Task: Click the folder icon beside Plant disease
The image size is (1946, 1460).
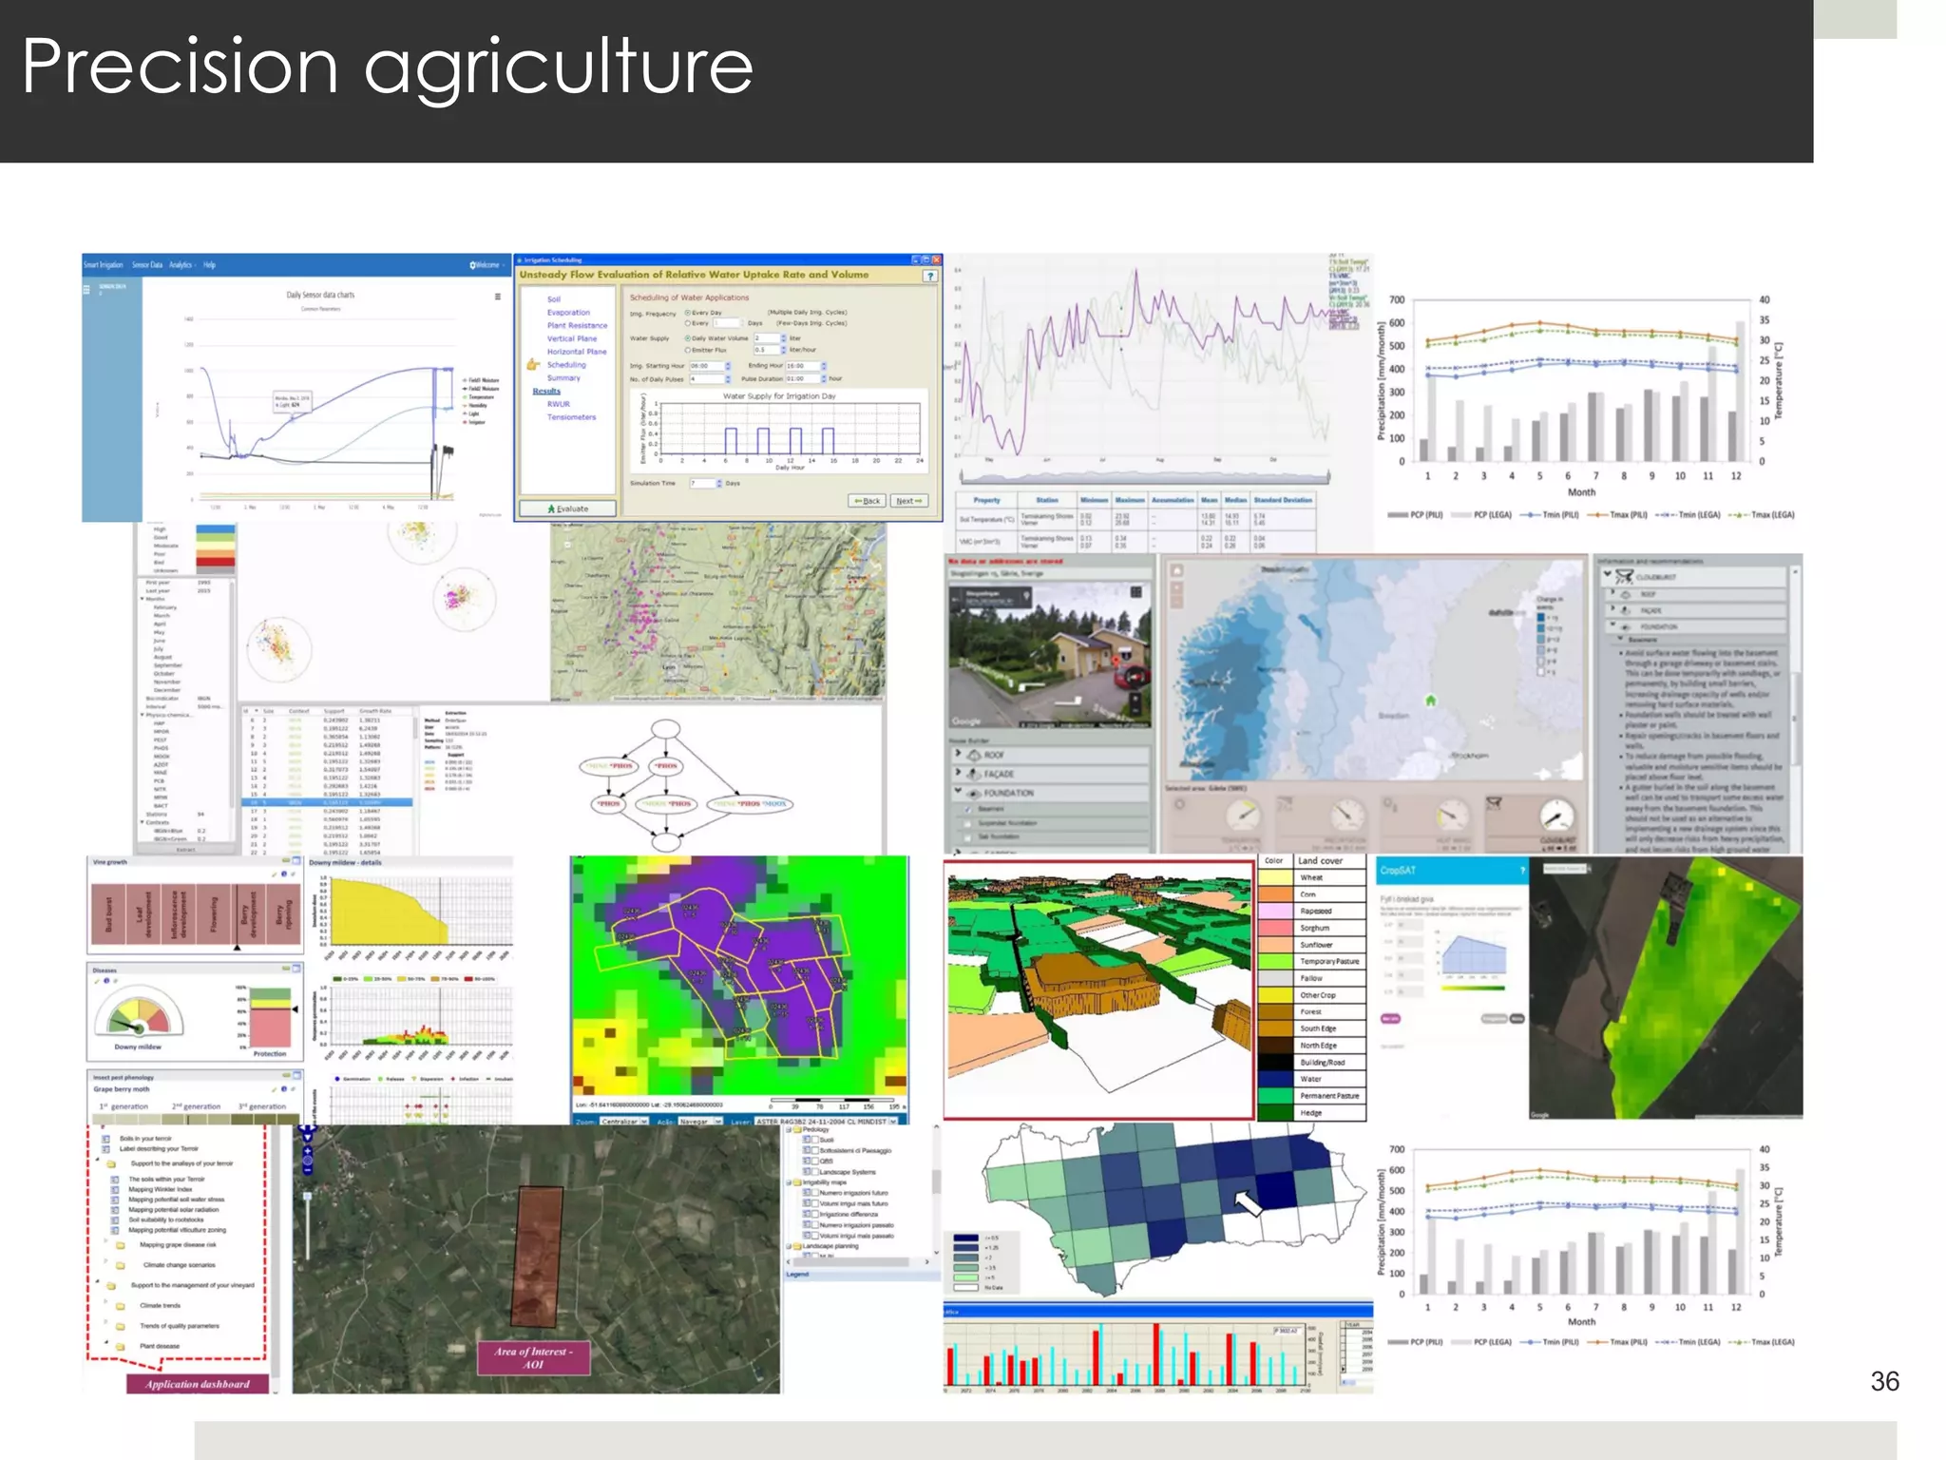Action: pos(121,1347)
